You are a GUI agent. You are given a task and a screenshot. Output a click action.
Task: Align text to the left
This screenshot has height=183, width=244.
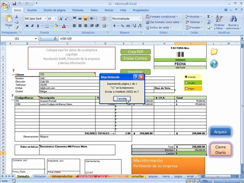(x=74, y=26)
